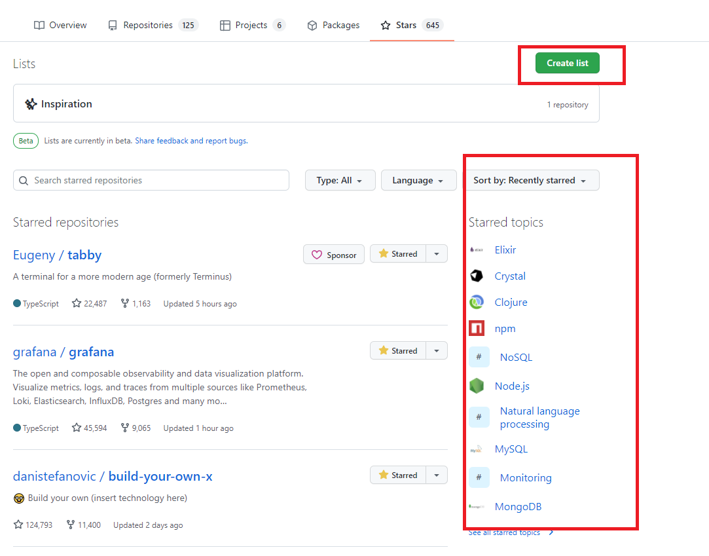Click the MySQL topic logo icon
709x556 pixels.
(477, 449)
